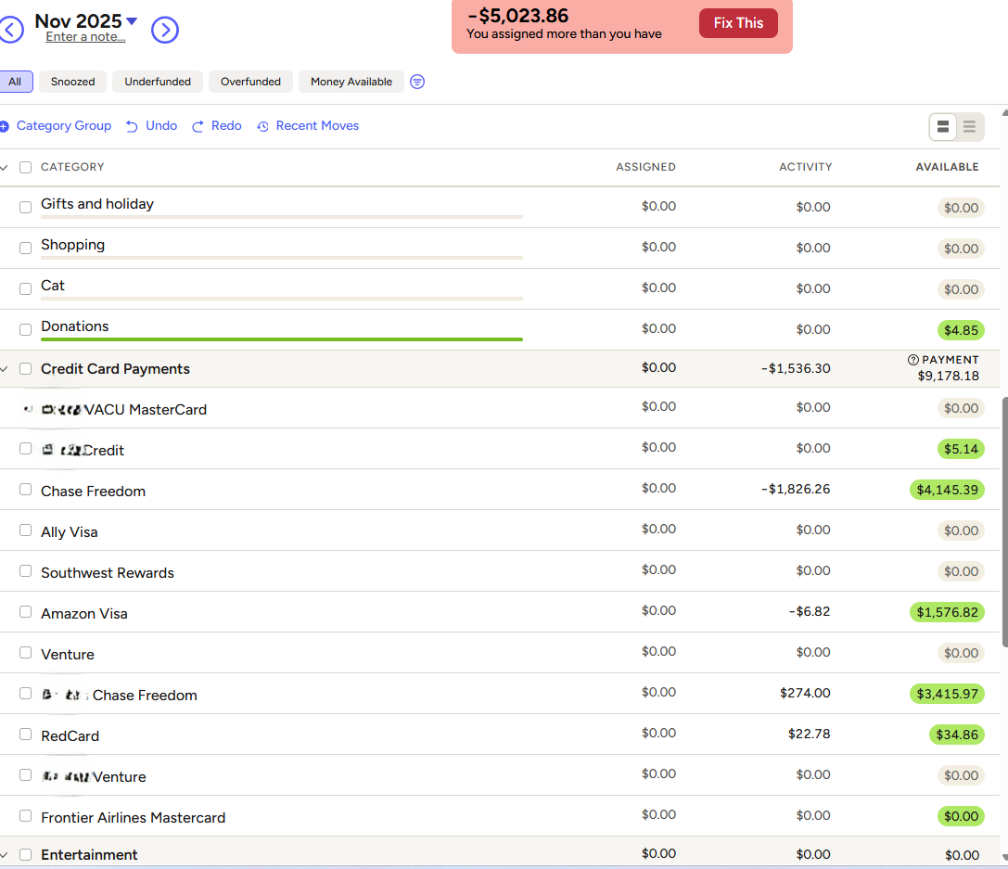Click the Redo arrow icon

tap(198, 126)
